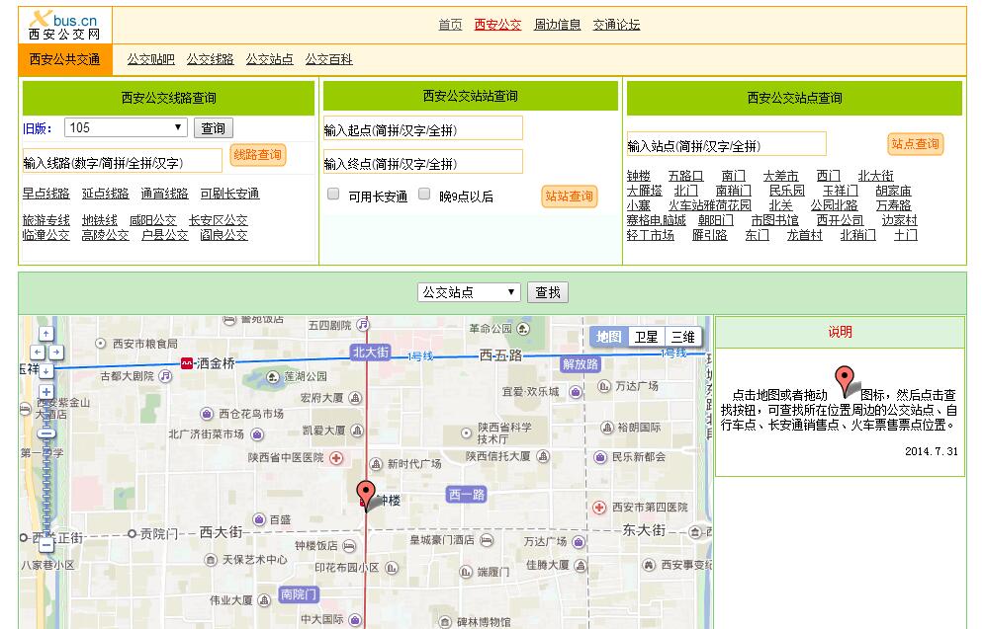The height and width of the screenshot is (629, 984).
Task: Open the 大雁塔 station link
Action: (644, 191)
